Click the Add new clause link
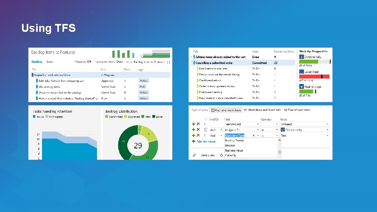 (x=206, y=141)
